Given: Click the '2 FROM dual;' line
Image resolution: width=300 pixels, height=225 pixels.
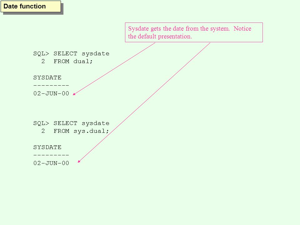Looking at the screenshot, I should (x=67, y=61).
